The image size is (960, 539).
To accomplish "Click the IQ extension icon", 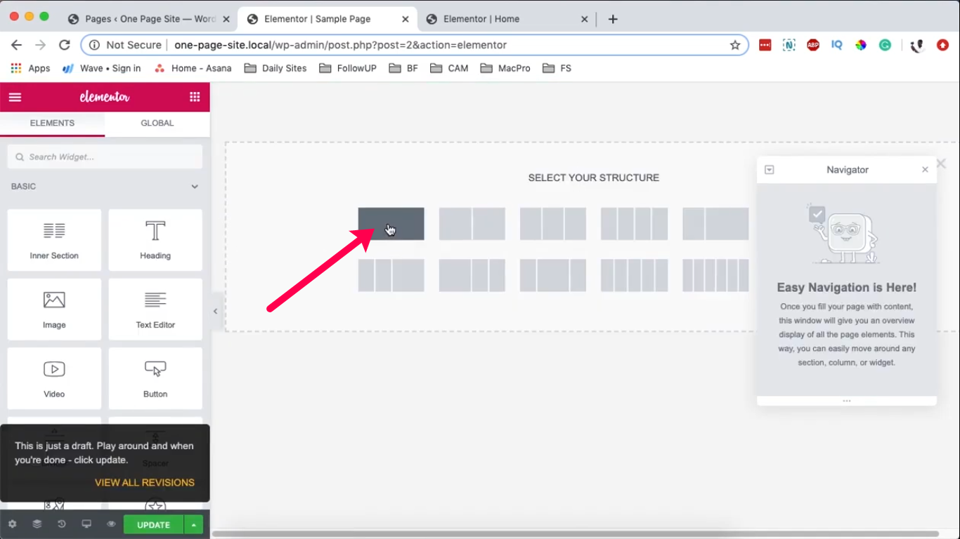I will (x=837, y=45).
